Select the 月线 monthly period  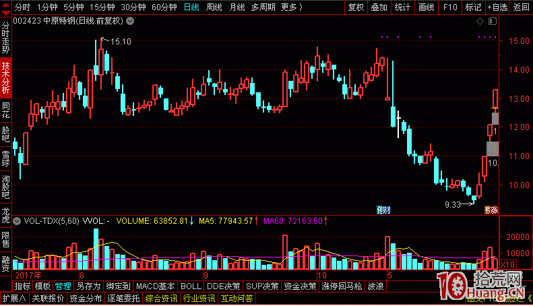click(x=237, y=7)
